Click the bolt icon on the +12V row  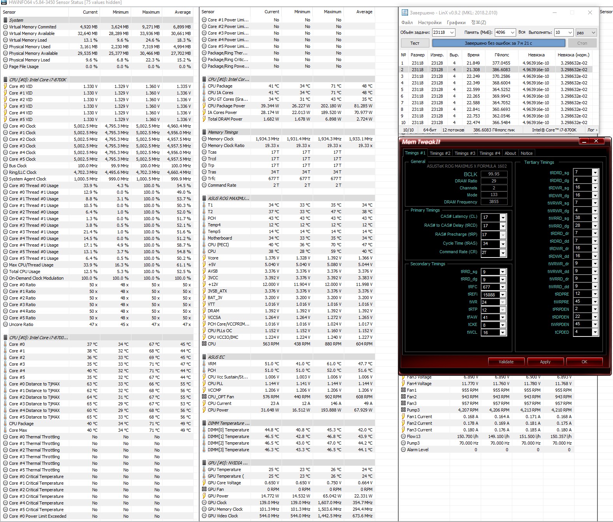coord(204,284)
